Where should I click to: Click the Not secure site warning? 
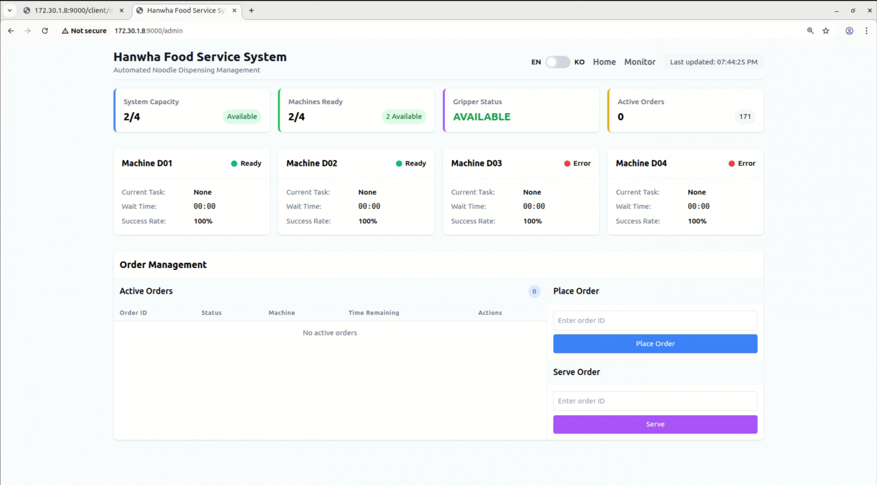click(x=85, y=31)
